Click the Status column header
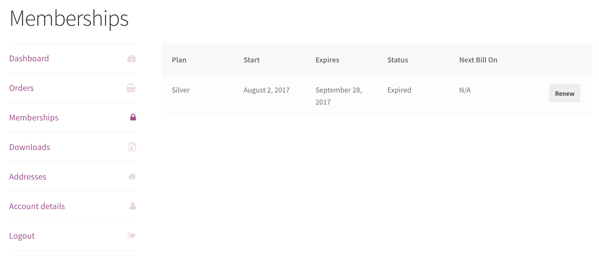The height and width of the screenshot is (260, 599). click(398, 60)
